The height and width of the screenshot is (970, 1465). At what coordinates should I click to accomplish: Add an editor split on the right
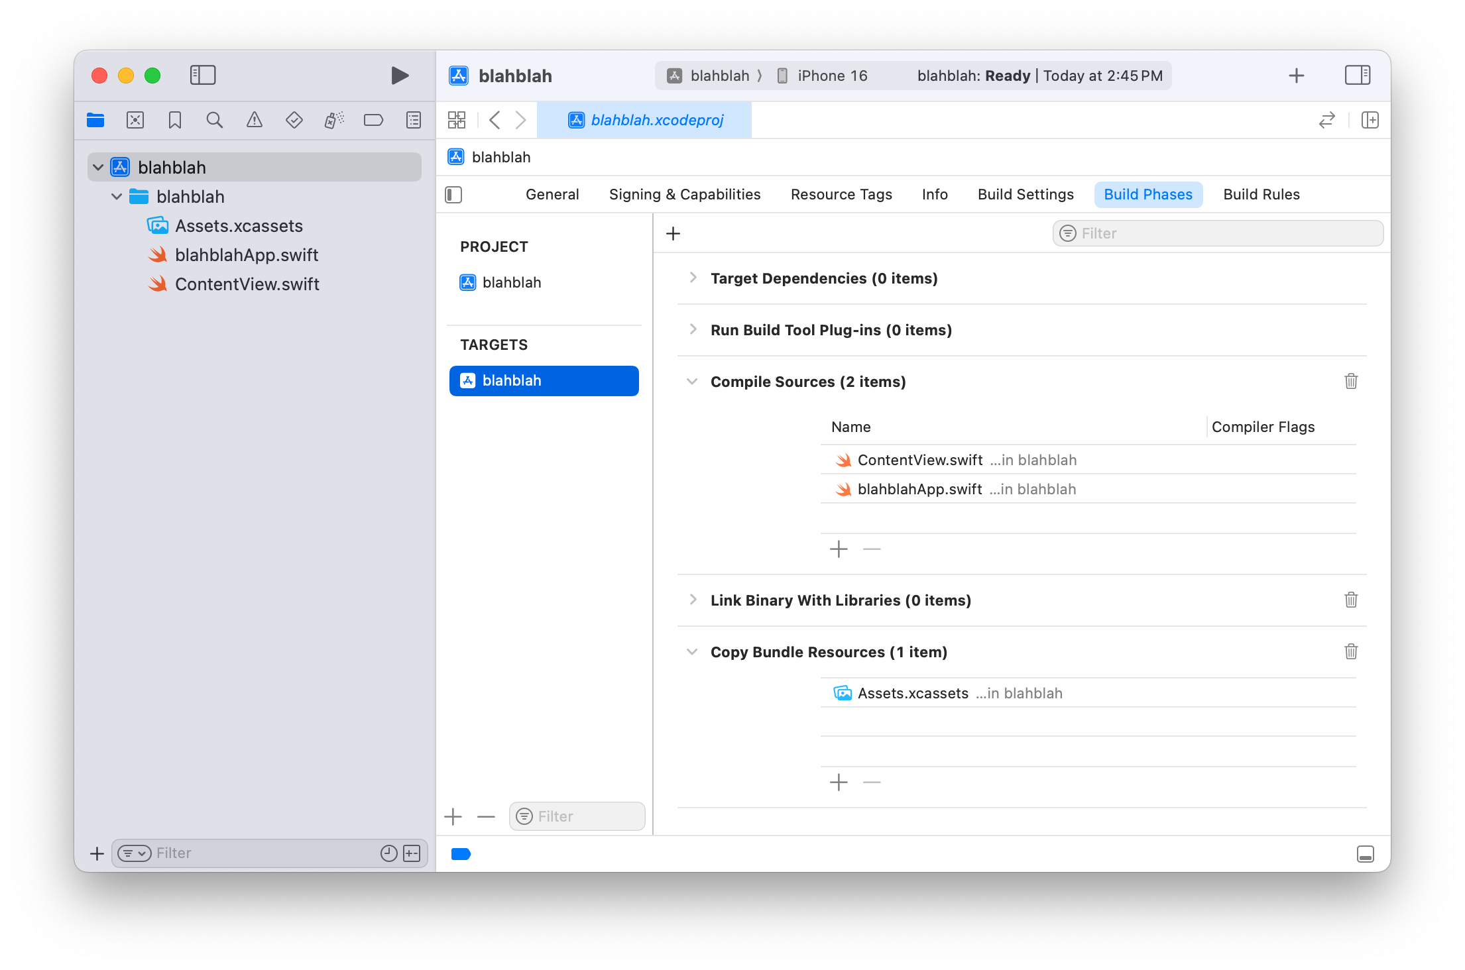[x=1370, y=120]
